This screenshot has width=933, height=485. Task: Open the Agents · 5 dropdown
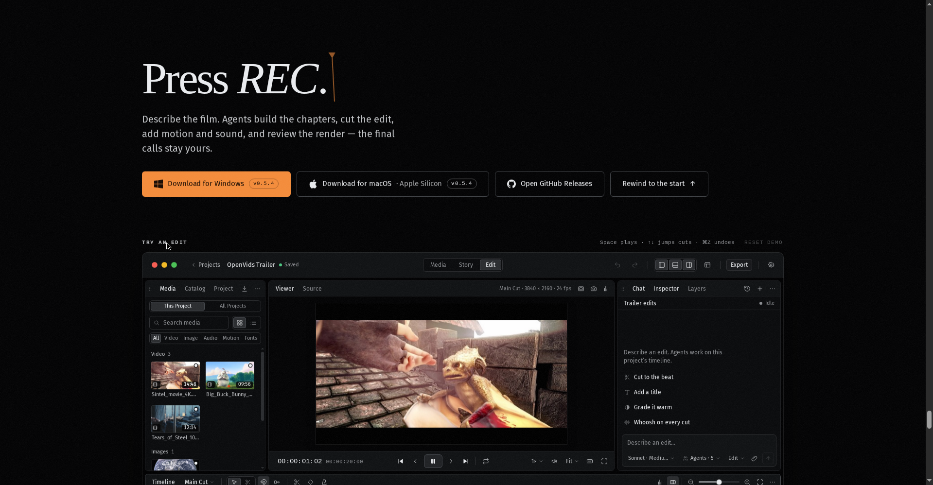(701, 458)
